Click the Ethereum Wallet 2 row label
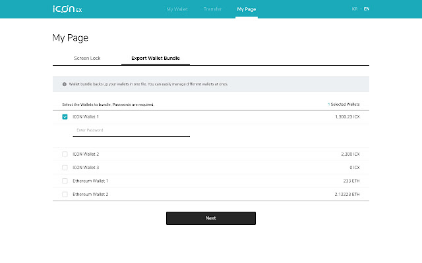The width and height of the screenshot is (422, 263). pos(90,195)
